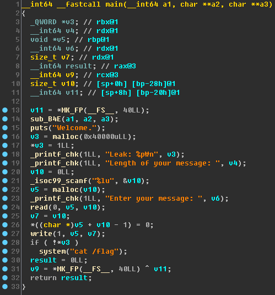Click the v11 canary assignment on line 13
The image size is (275, 295).
pyautogui.click(x=90, y=110)
